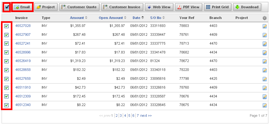Click edit note icon for invoice 46527028
This screenshot has width=270, height=125.
point(265,26)
